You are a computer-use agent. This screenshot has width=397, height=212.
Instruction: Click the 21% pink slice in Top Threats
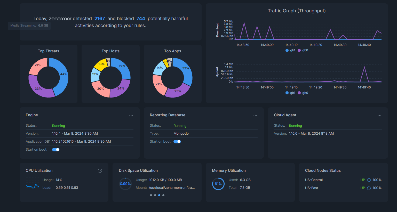[x=38, y=65]
